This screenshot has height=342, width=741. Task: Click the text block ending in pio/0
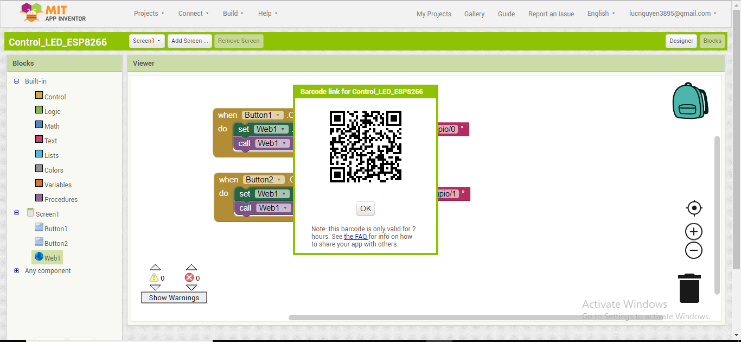(453, 129)
